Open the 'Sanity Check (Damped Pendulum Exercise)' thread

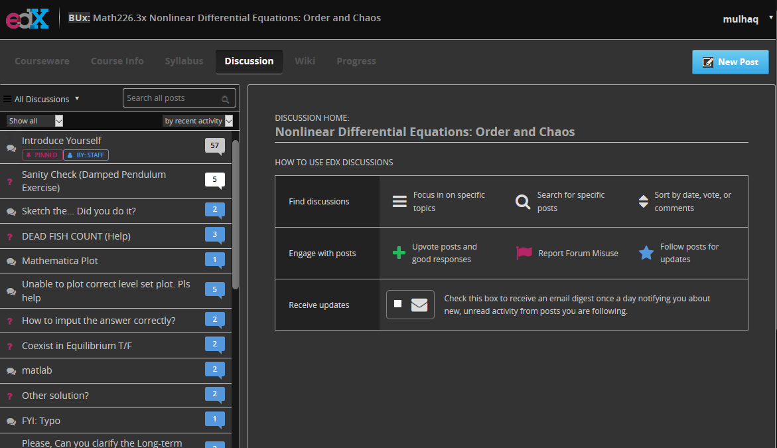point(93,181)
